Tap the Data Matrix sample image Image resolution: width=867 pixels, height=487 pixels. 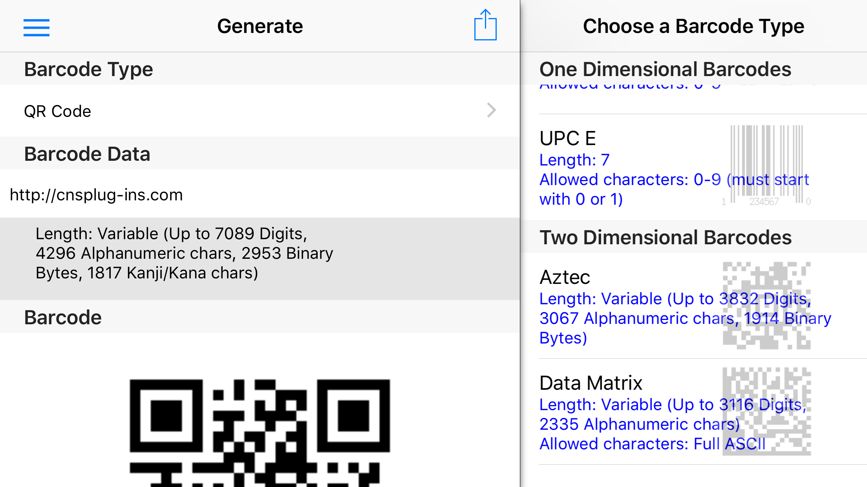(x=766, y=411)
